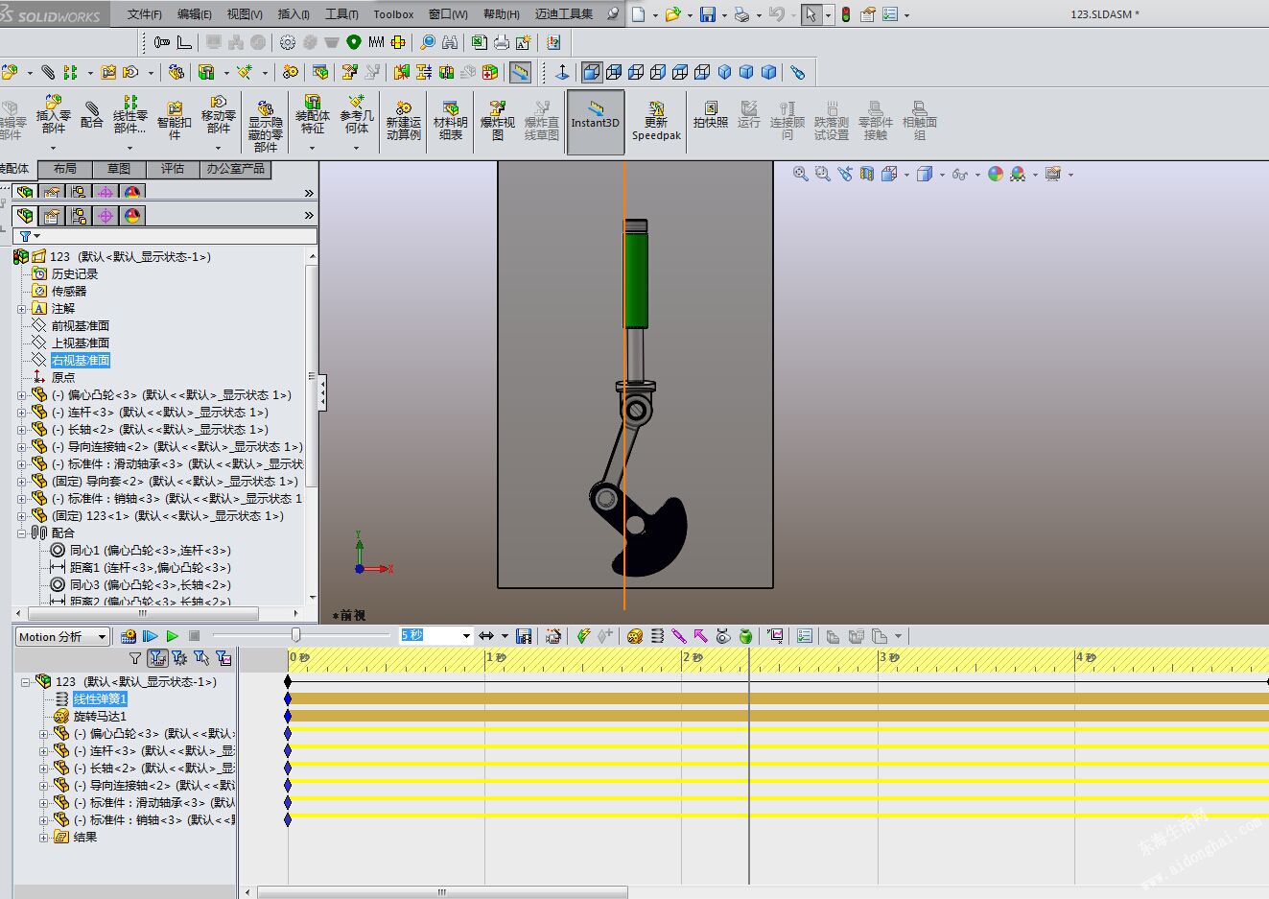Click the Normal To view icon in toolbar
The width and height of the screenshot is (1269, 899).
562,72
